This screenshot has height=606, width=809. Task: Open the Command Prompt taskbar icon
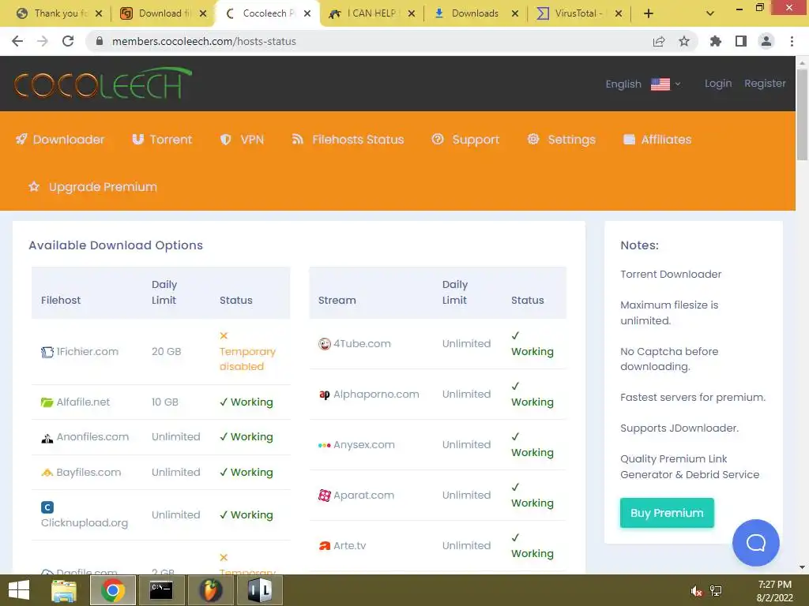161,590
